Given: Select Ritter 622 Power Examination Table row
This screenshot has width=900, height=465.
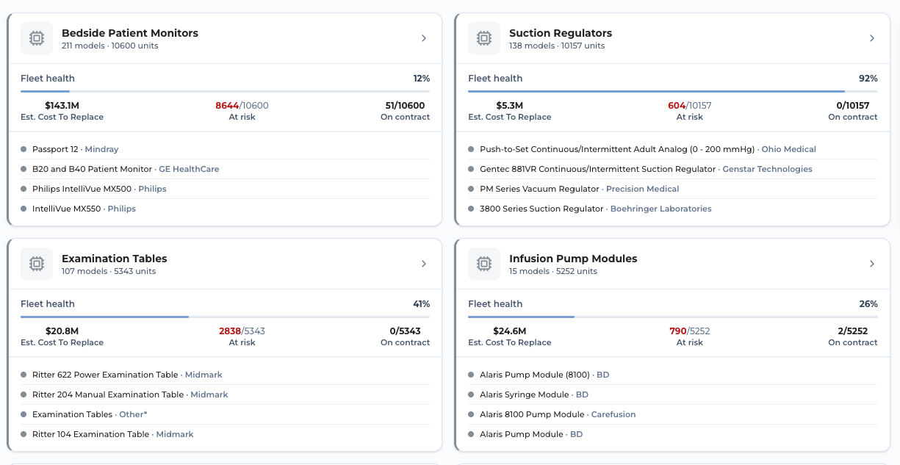Looking at the screenshot, I should 225,375.
